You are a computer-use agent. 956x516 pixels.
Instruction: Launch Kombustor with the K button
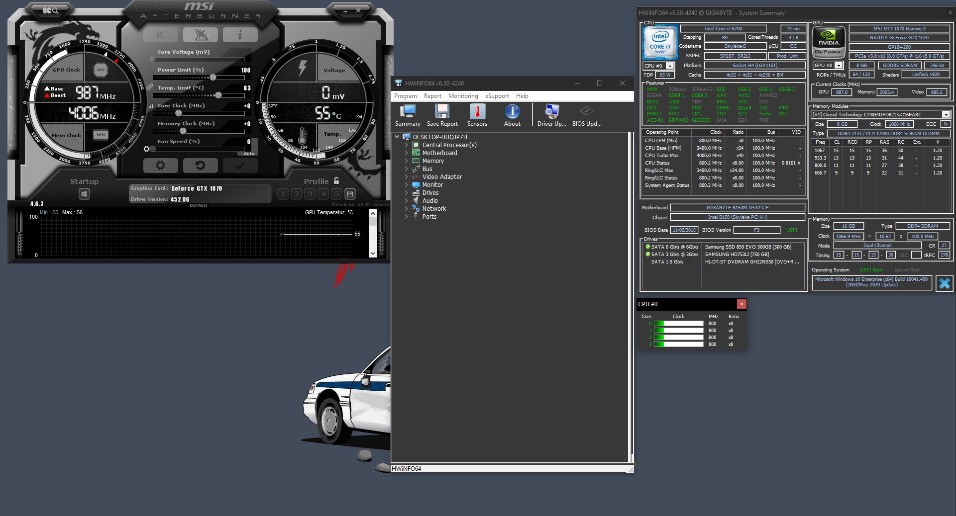coord(160,35)
